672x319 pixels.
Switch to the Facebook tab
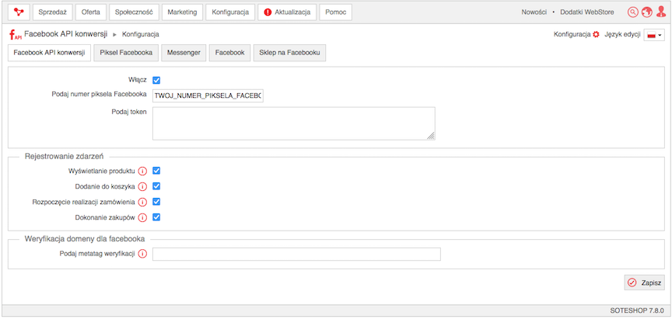pos(229,53)
